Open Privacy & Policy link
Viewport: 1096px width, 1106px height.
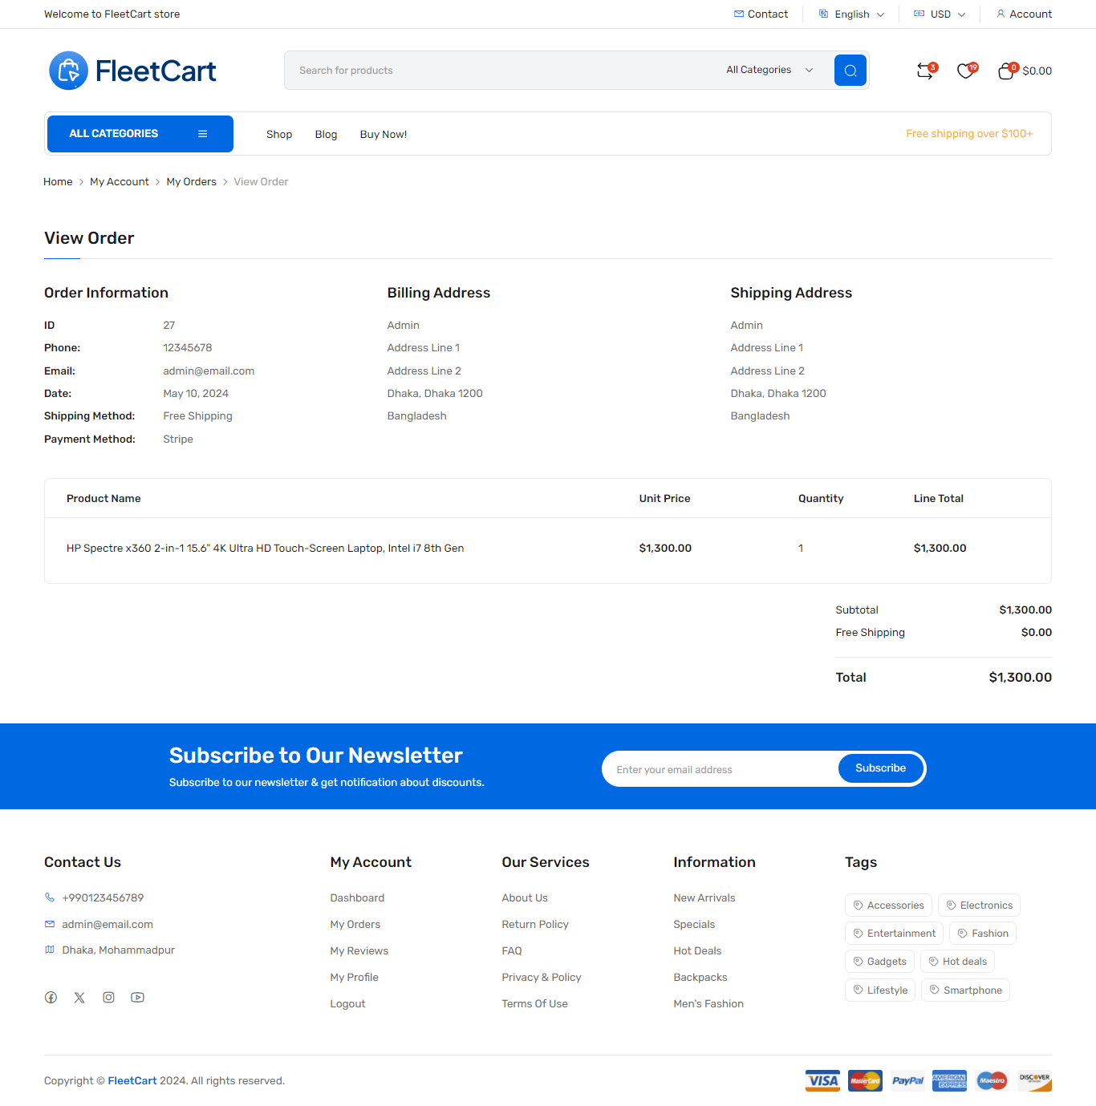542,978
